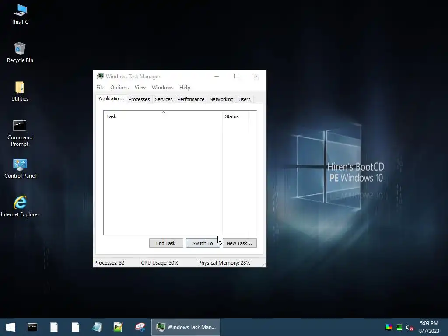The height and width of the screenshot is (336, 448).
Task: Click 'Processes: 32' in status bar
Action: pos(109,263)
